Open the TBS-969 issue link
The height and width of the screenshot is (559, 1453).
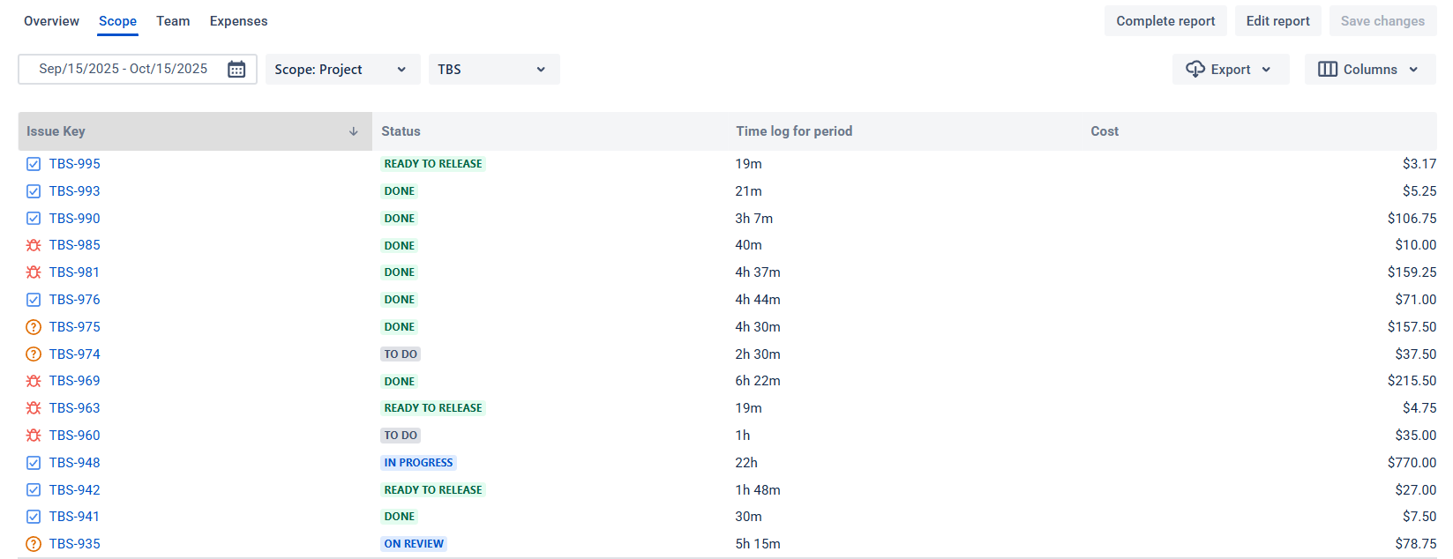(75, 381)
